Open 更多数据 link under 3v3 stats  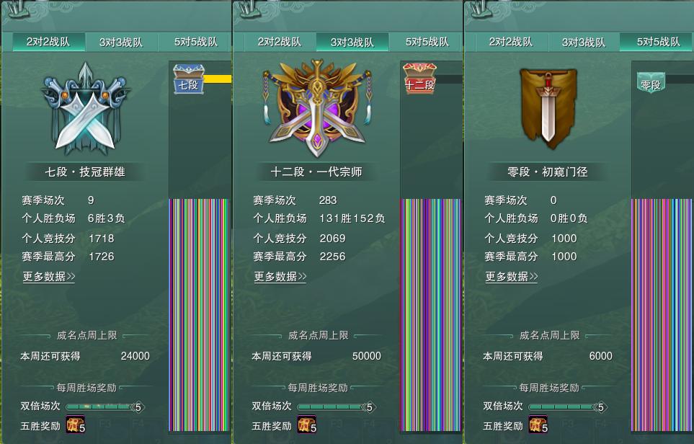(x=280, y=277)
